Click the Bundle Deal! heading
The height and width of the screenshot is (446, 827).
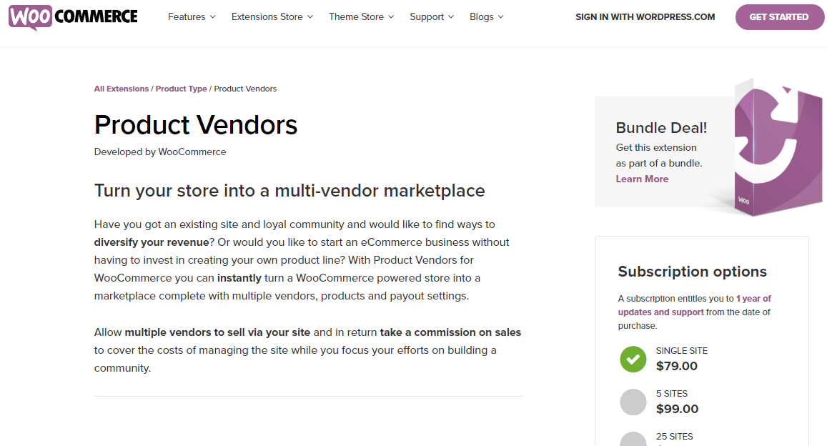pos(661,127)
